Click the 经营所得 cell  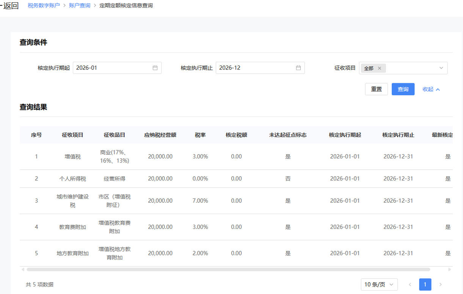tap(115, 178)
